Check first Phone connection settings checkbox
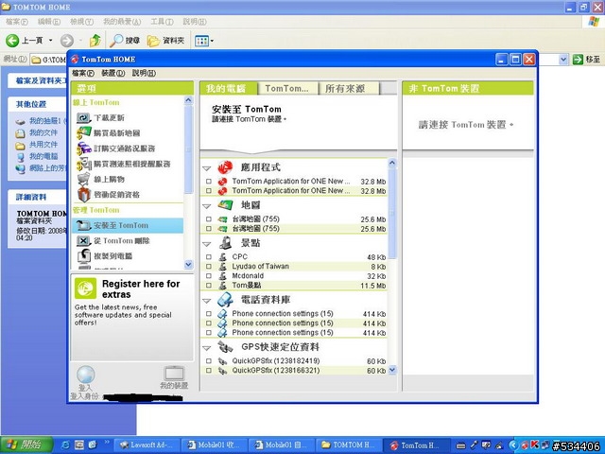This screenshot has width=605, height=454. [209, 314]
